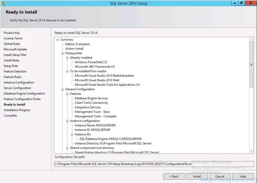Go to the Setup Role step
The height and width of the screenshot is (183, 257).
point(11,66)
